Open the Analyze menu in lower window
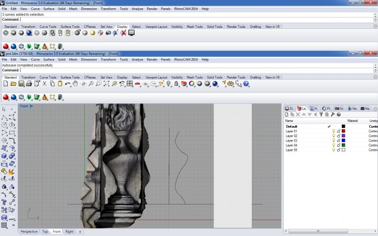378x236 pixels. (138, 59)
